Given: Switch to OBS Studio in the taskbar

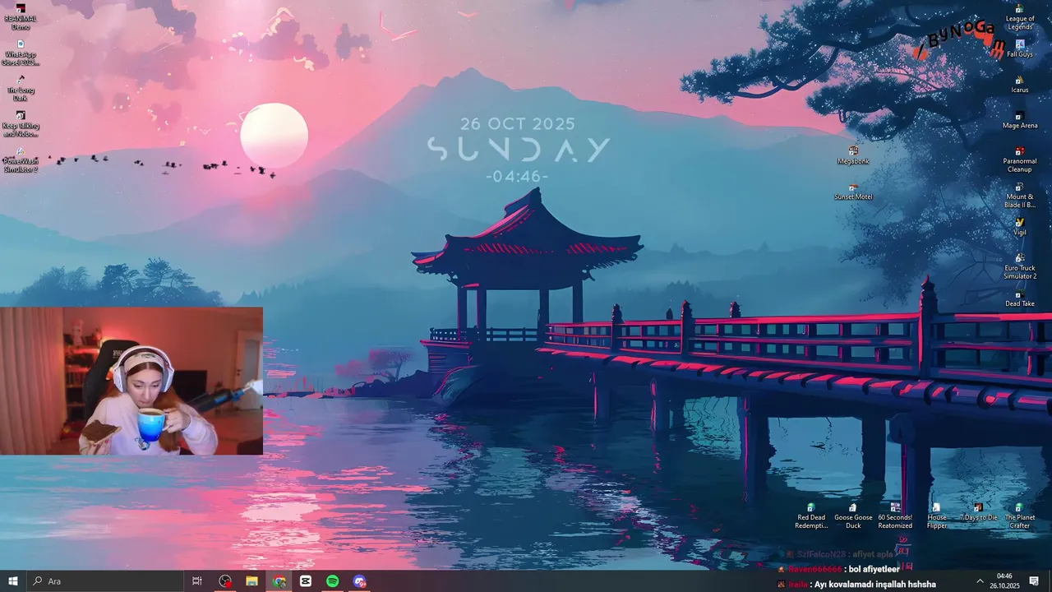Looking at the screenshot, I should click(x=225, y=581).
